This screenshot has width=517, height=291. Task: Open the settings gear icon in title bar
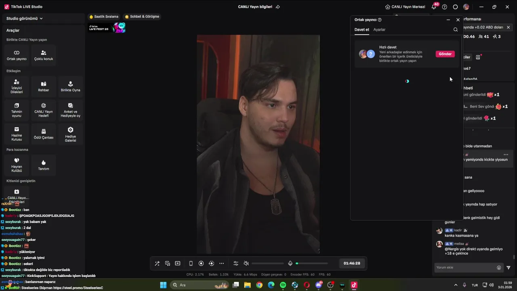456,7
